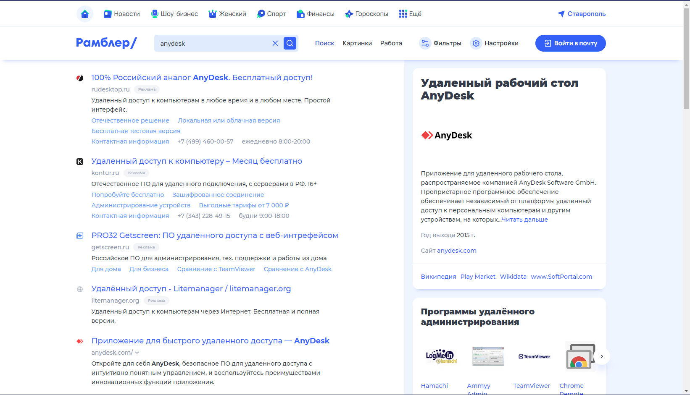This screenshot has height=395, width=690.
Task: Click Читать дальше
Action: tap(525, 220)
